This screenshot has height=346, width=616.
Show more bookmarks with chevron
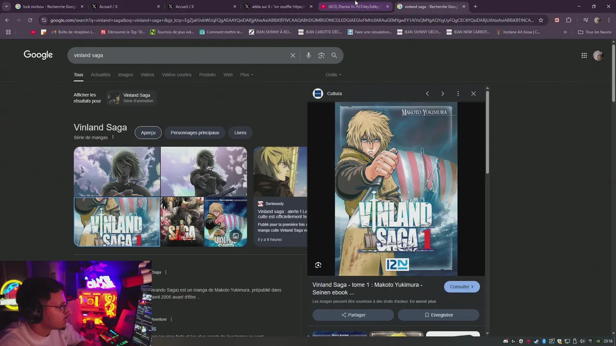coord(565,32)
